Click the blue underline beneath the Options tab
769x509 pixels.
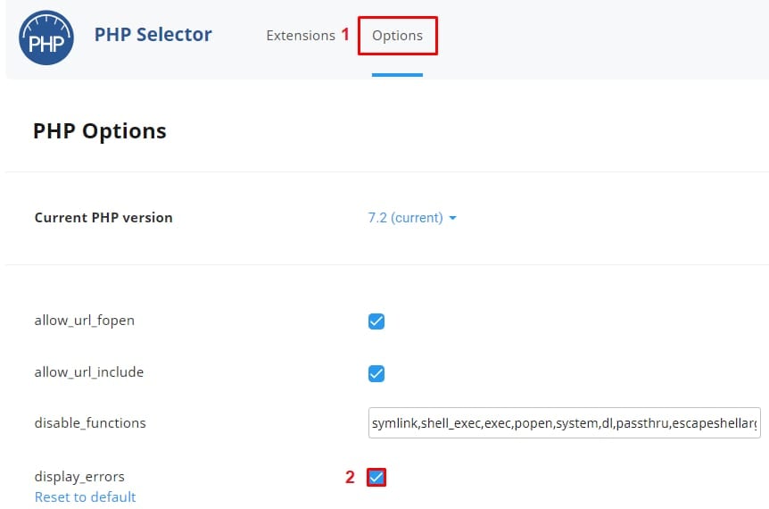click(397, 75)
